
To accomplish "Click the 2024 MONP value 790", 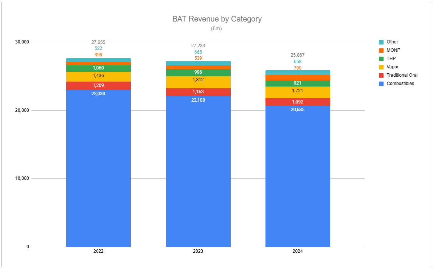I will pyautogui.click(x=298, y=68).
